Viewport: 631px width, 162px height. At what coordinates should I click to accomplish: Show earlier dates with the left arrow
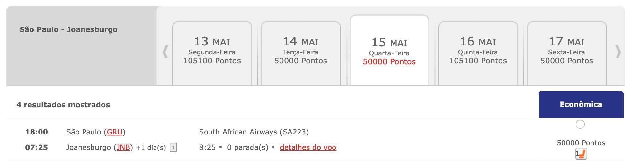pos(165,52)
